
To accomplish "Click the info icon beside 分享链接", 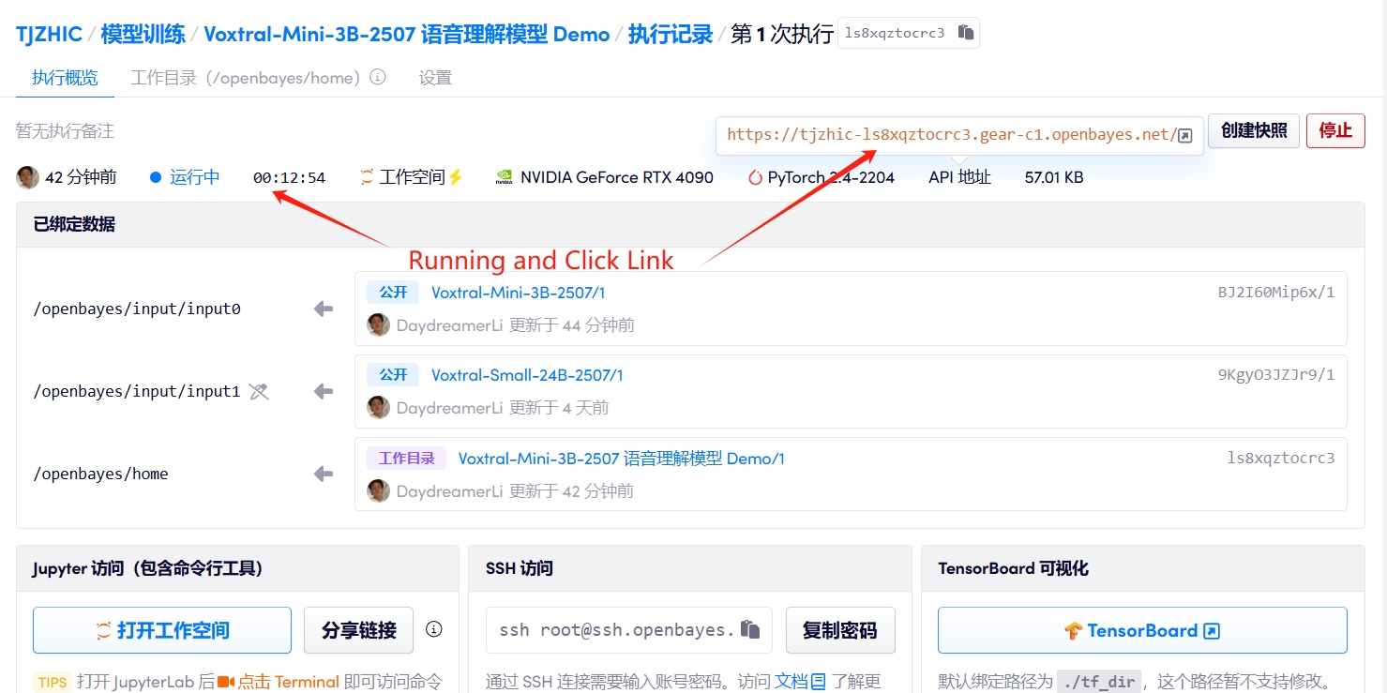I will tap(433, 629).
